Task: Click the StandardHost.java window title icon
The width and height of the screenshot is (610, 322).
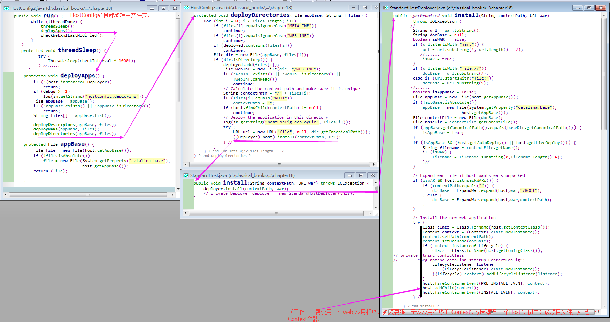Action: click(186, 175)
